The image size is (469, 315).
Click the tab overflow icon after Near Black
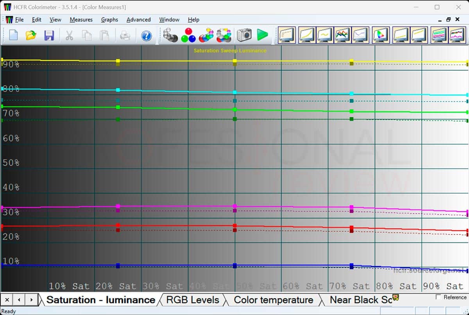396,298
